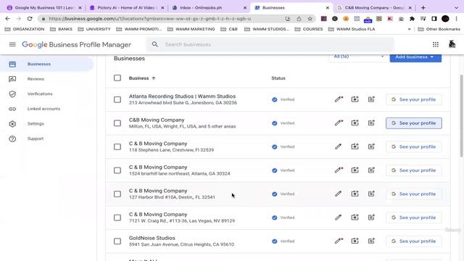Focus the Search businesses field
The width and height of the screenshot is (464, 261).
coord(270,44)
